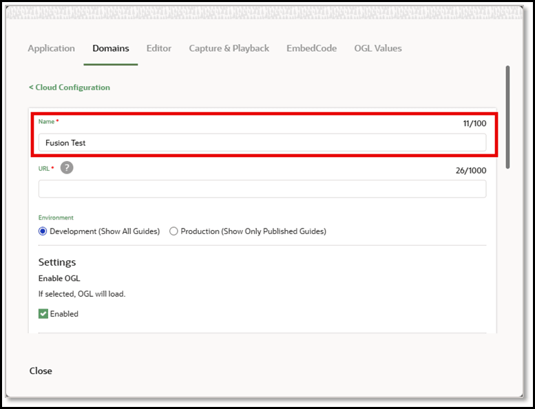Open the EmbedCode tab
This screenshot has width=535, height=409.
tap(311, 48)
